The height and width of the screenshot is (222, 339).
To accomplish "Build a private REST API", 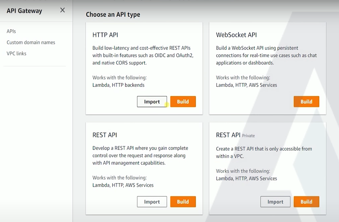I will [x=306, y=202].
